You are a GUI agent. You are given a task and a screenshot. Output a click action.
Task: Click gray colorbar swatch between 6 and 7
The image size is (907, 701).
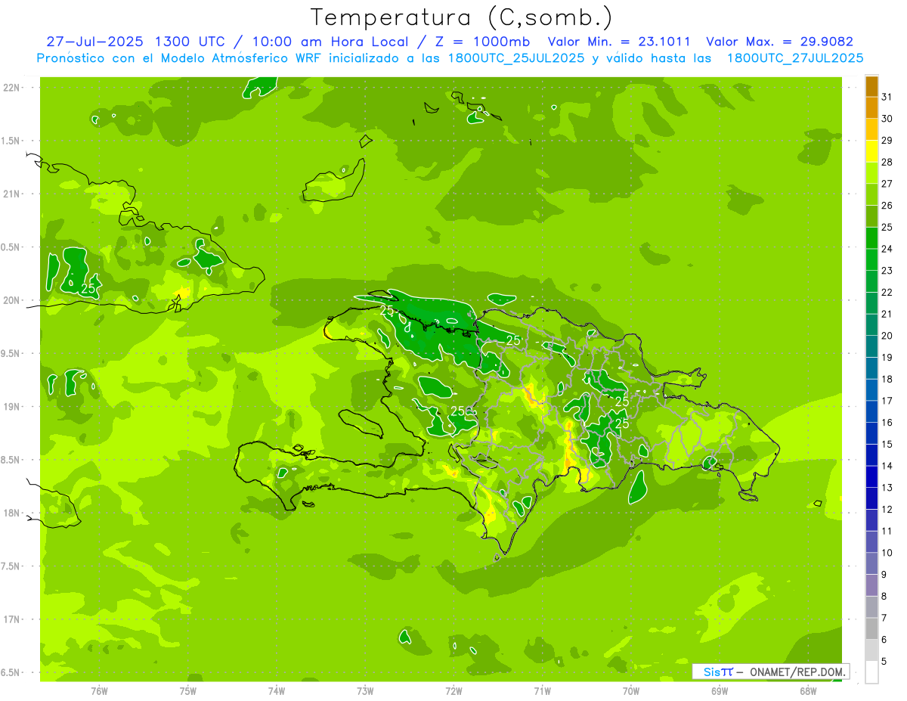[x=871, y=629]
